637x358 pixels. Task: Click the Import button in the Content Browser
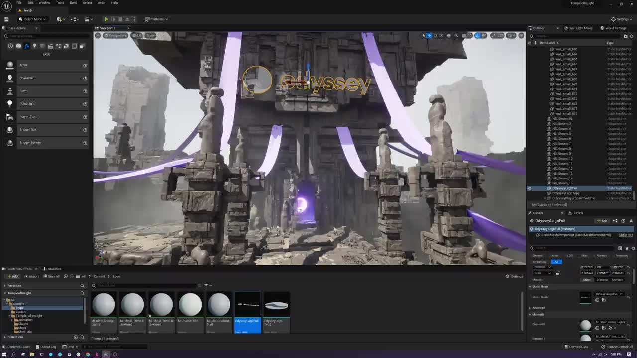[x=33, y=276]
